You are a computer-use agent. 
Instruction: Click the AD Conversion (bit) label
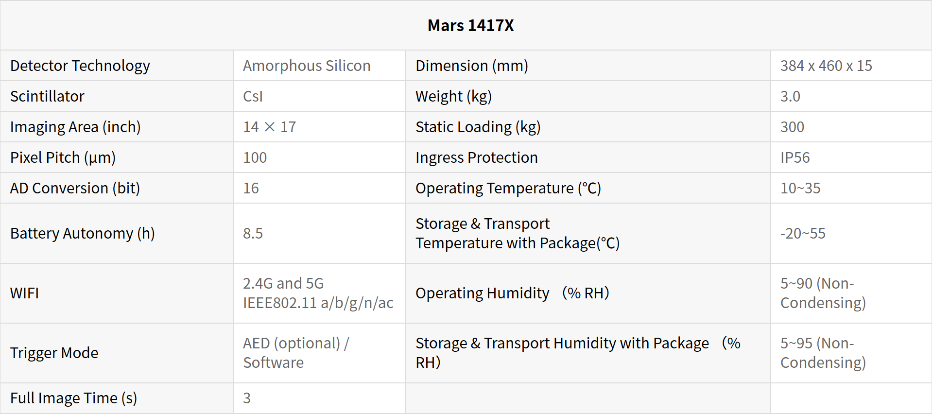(75, 188)
